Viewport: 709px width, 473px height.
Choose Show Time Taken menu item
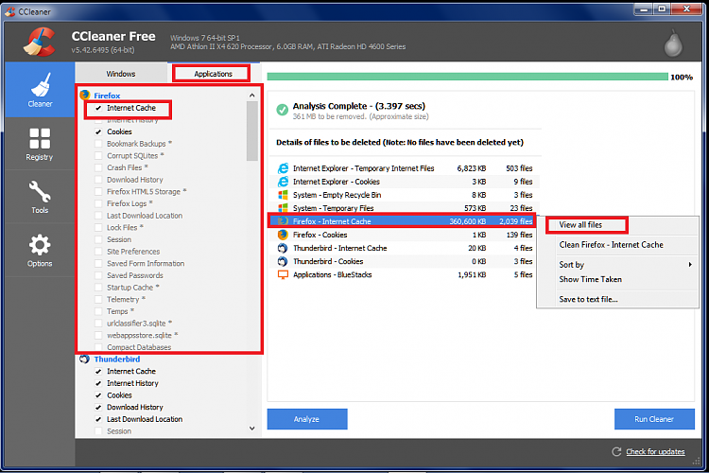pyautogui.click(x=590, y=280)
